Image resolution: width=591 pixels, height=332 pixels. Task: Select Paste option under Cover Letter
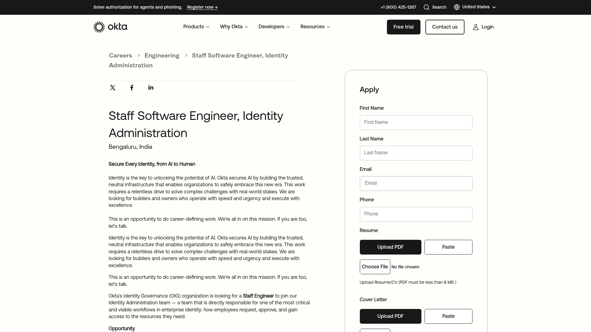(448, 316)
